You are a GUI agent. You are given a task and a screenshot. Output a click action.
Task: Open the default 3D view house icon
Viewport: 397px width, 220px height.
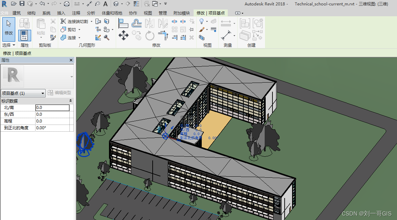tap(116, 3)
